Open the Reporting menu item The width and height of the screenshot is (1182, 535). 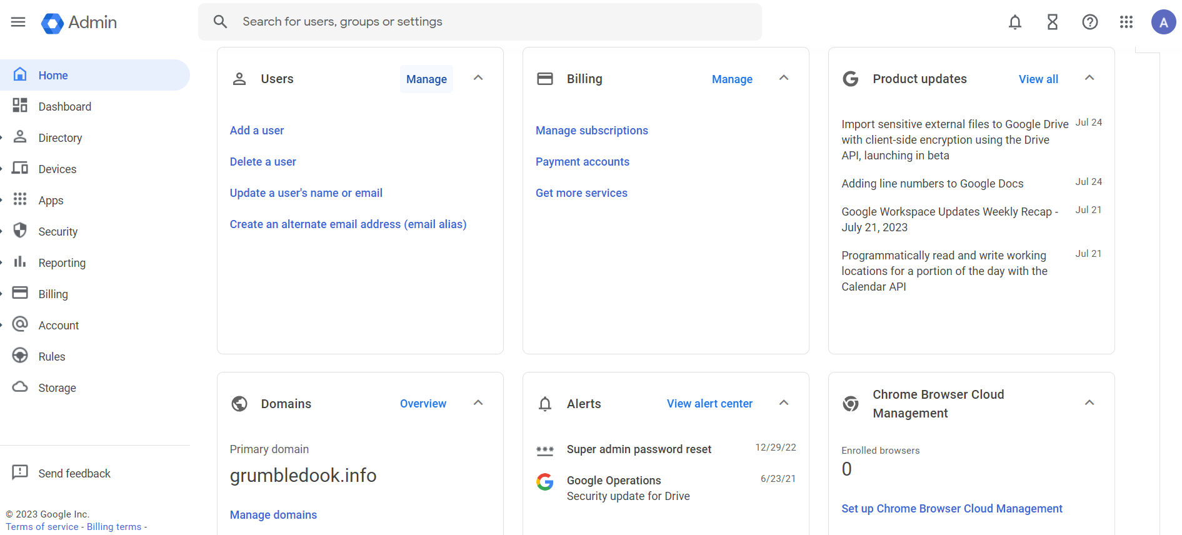click(x=95, y=262)
